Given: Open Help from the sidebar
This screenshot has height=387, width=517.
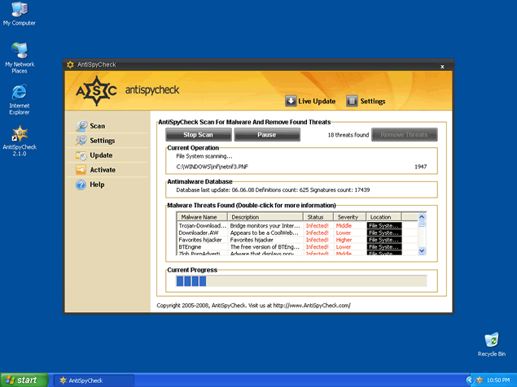Looking at the screenshot, I should [96, 185].
